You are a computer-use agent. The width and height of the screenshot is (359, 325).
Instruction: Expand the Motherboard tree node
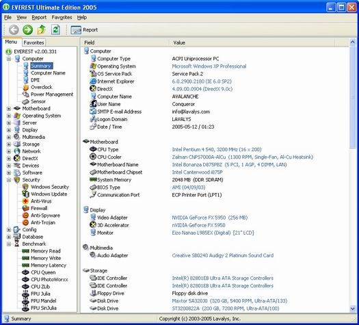point(9,109)
